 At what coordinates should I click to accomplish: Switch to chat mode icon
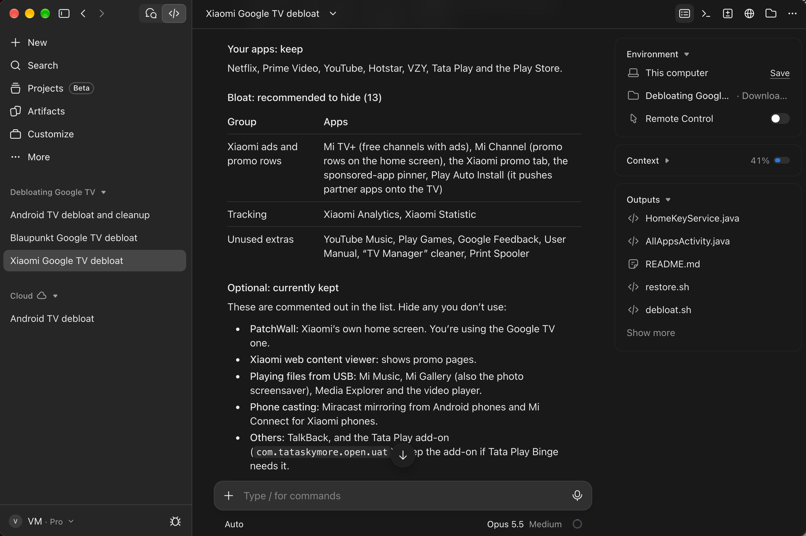(151, 14)
